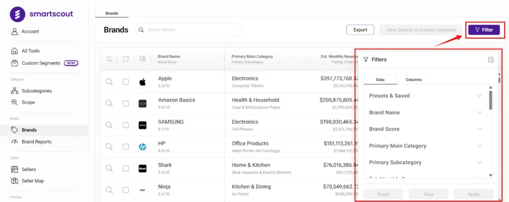
Task: Click the magnifier icon in Amazon Basics row
Action: click(x=109, y=103)
